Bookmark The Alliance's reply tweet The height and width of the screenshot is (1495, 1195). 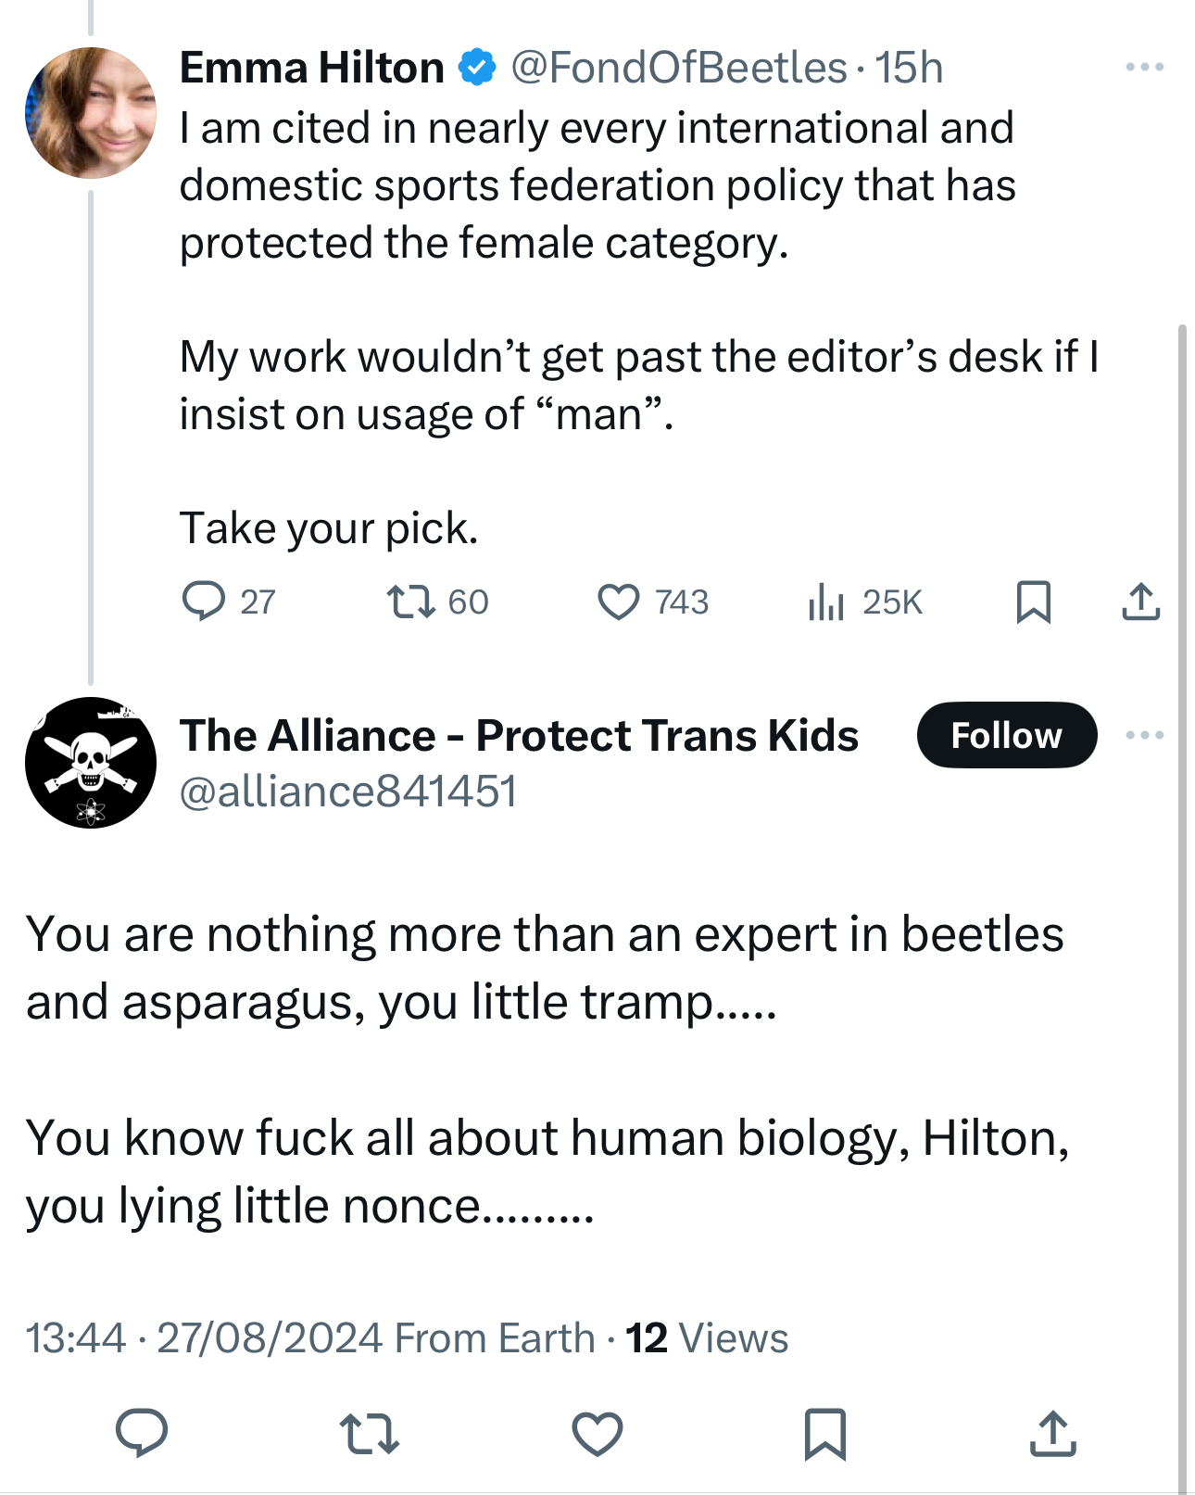(824, 1433)
